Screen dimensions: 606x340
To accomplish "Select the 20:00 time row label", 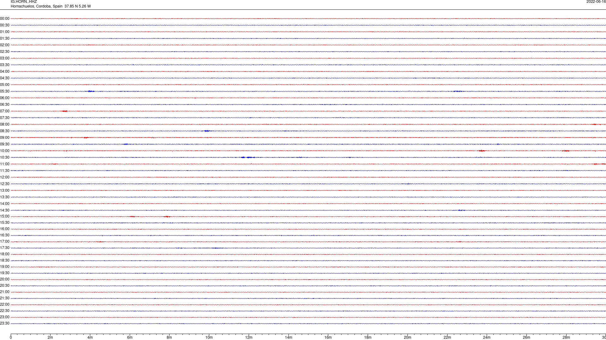I will click(5, 279).
